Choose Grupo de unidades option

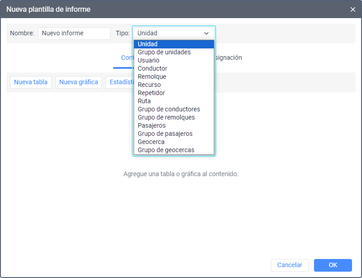click(174, 52)
